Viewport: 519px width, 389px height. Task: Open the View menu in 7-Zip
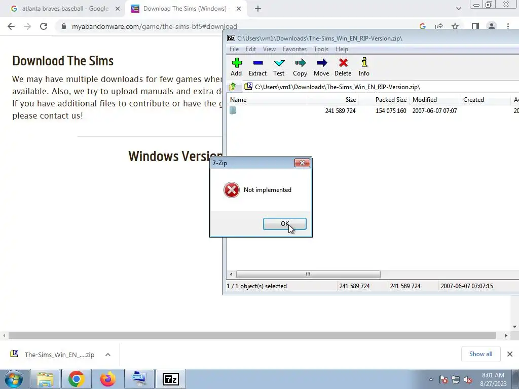(269, 49)
